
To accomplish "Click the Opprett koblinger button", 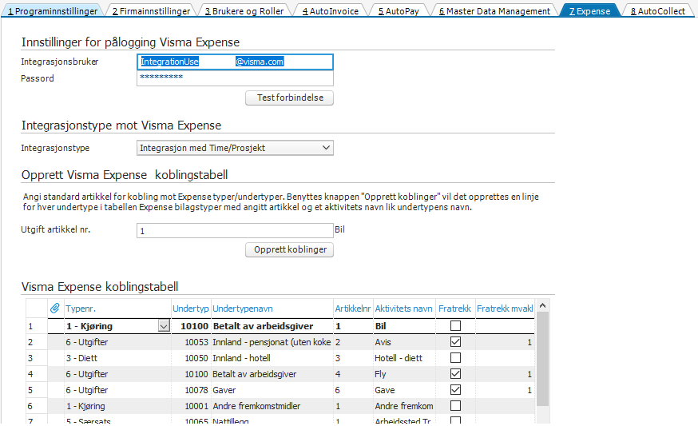I will pyautogui.click(x=289, y=249).
